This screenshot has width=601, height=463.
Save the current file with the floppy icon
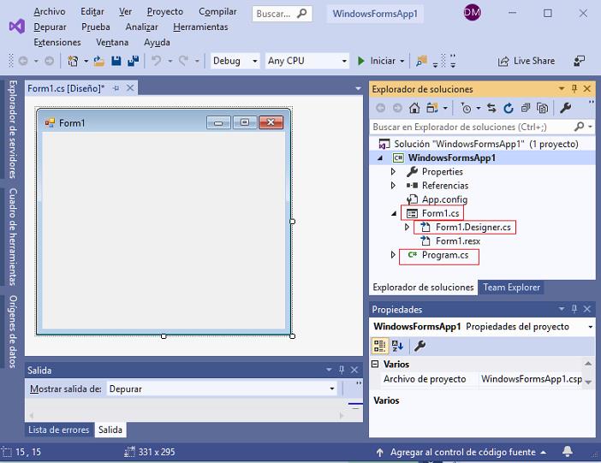[116, 61]
